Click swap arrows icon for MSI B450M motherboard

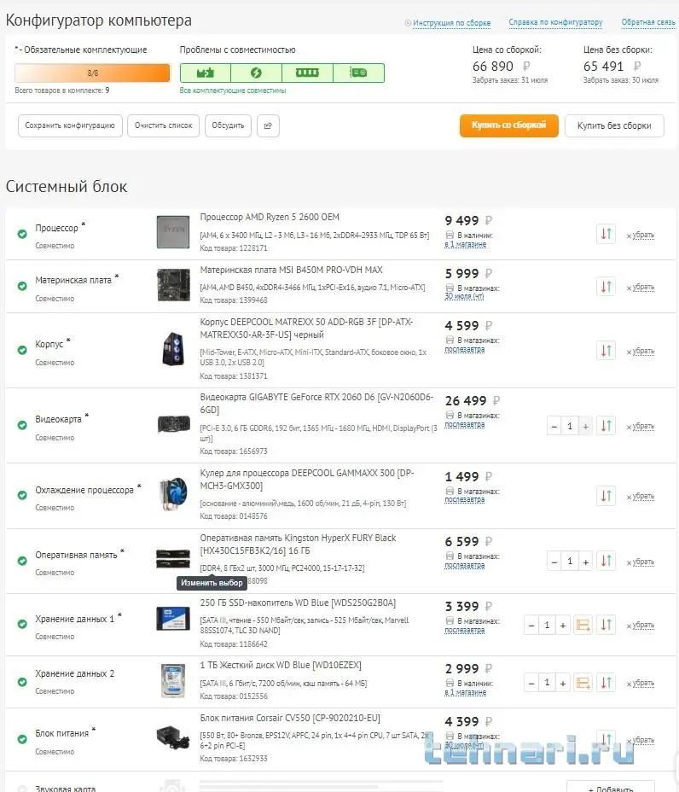pos(606,287)
